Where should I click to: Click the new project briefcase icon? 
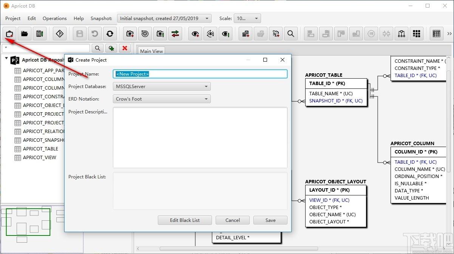pyautogui.click(x=9, y=34)
